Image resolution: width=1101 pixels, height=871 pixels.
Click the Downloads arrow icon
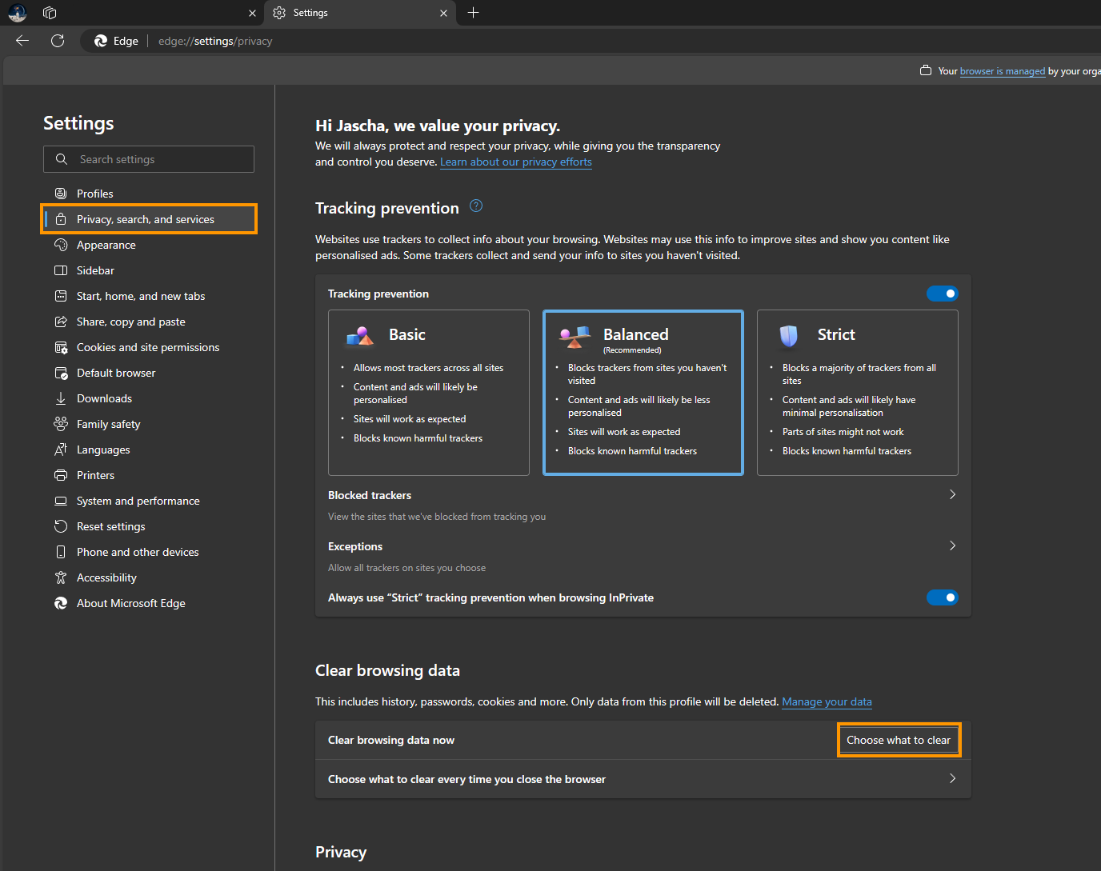(61, 398)
